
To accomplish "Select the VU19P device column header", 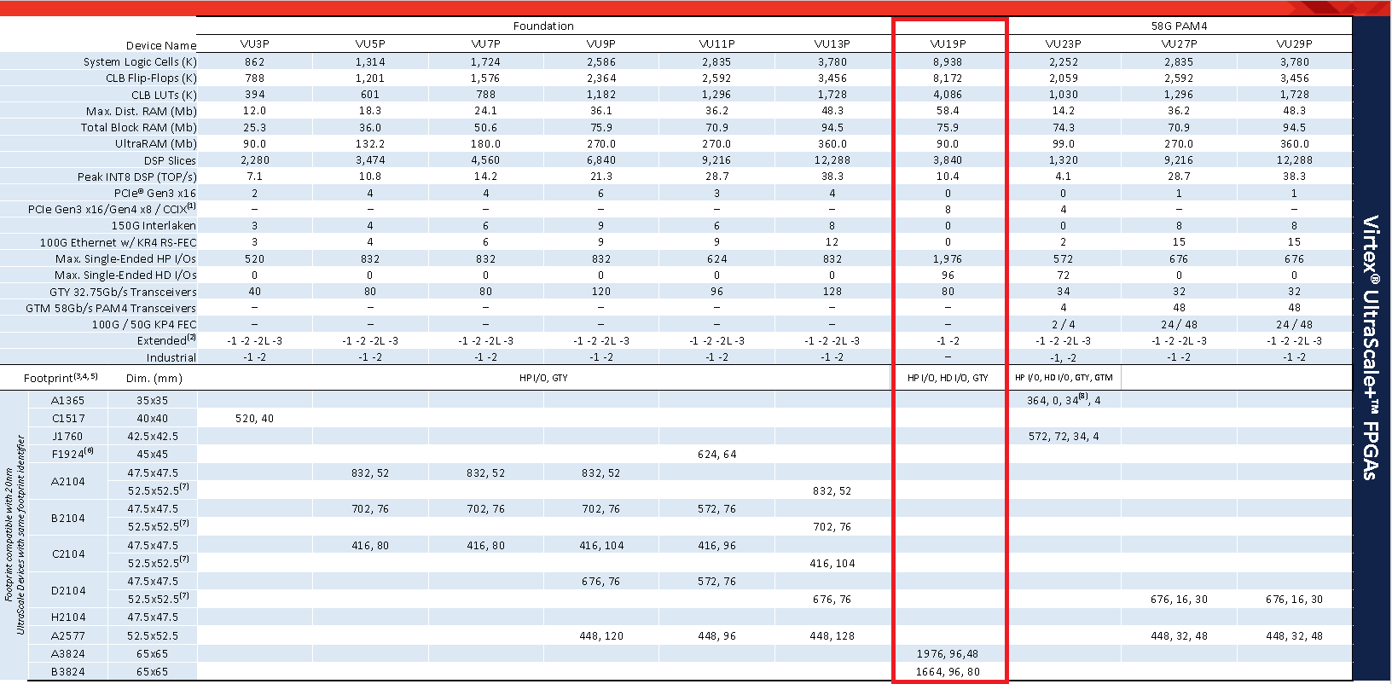I will tap(948, 44).
